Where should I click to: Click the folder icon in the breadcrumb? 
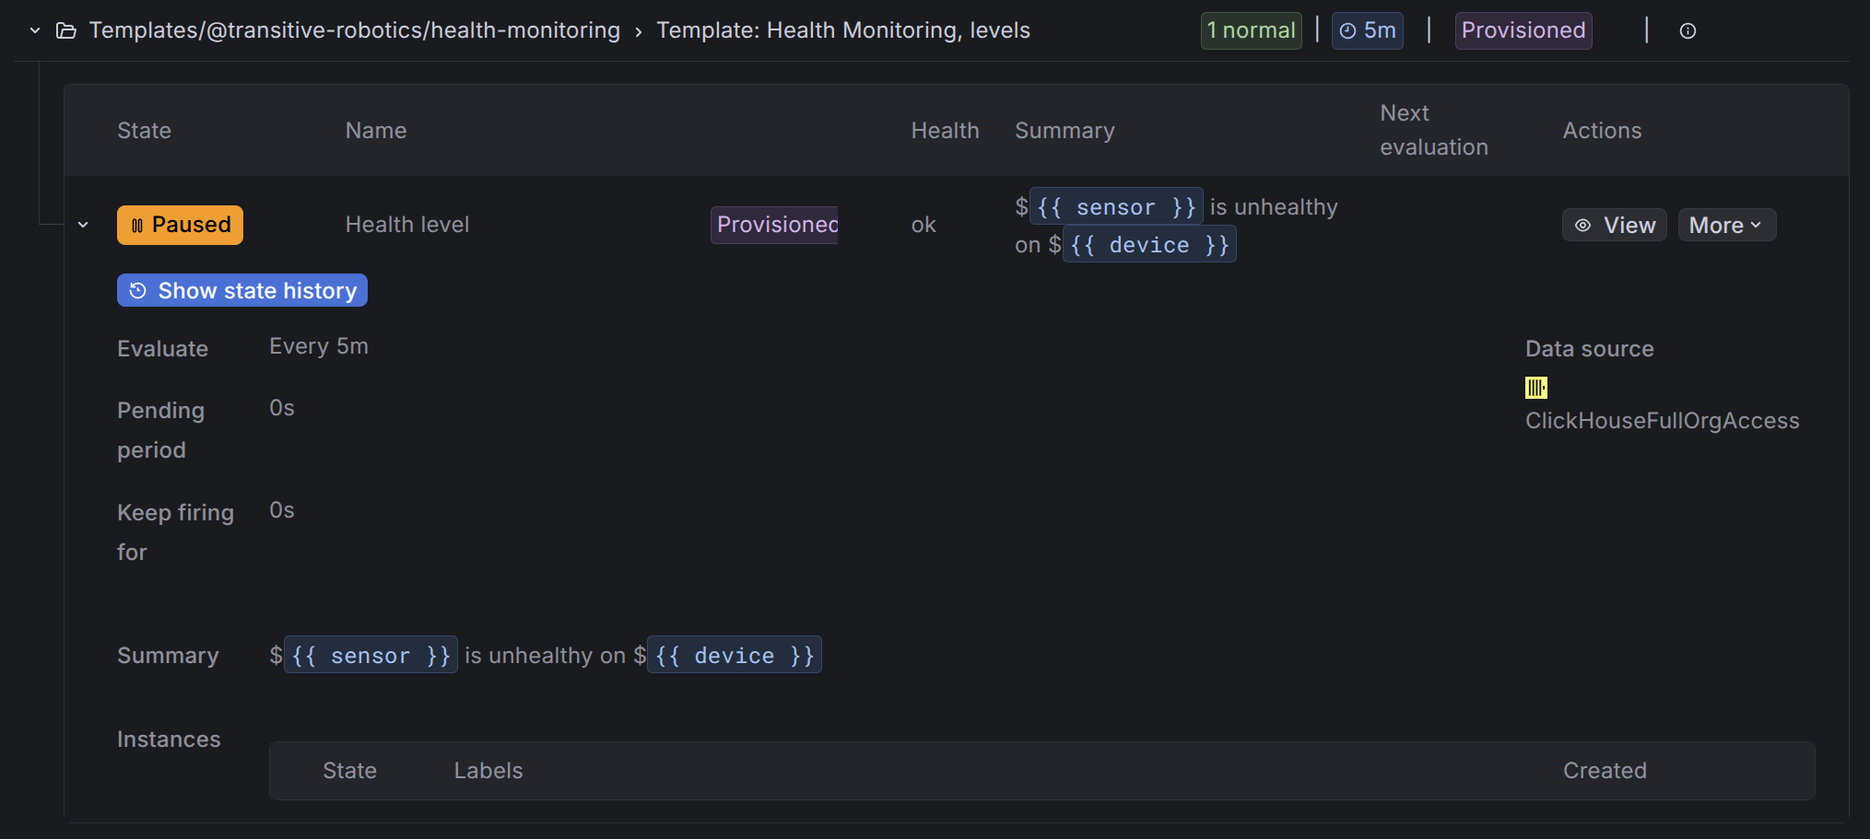65,29
